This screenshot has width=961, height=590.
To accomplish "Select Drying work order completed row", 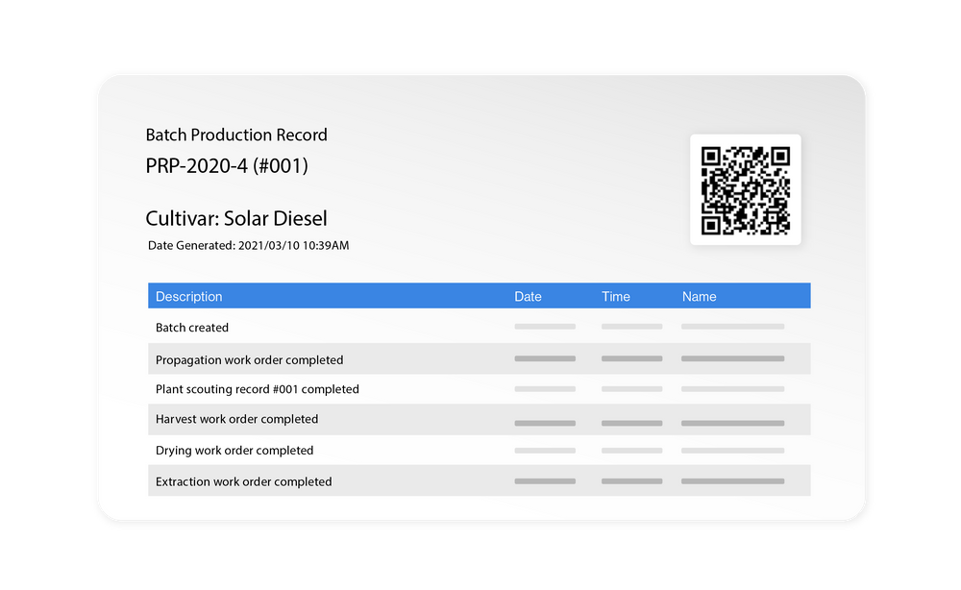I will tap(235, 450).
